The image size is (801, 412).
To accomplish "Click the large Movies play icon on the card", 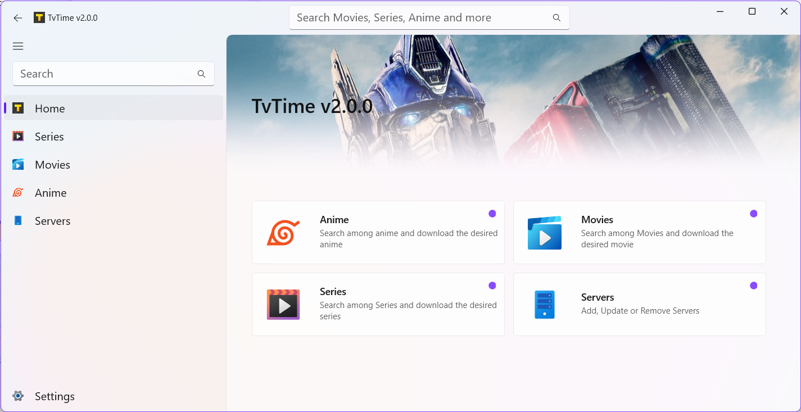I will [x=545, y=233].
